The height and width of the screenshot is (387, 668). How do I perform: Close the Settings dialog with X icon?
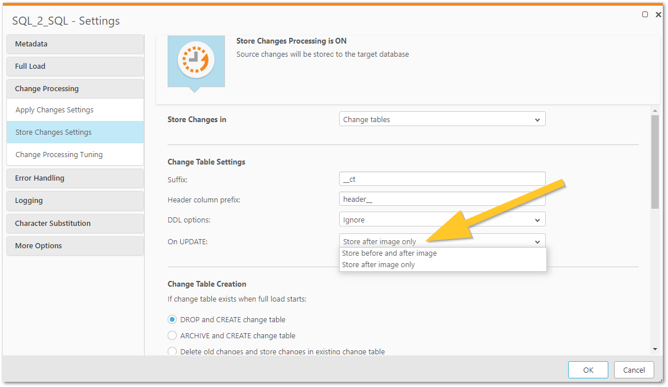tap(658, 14)
